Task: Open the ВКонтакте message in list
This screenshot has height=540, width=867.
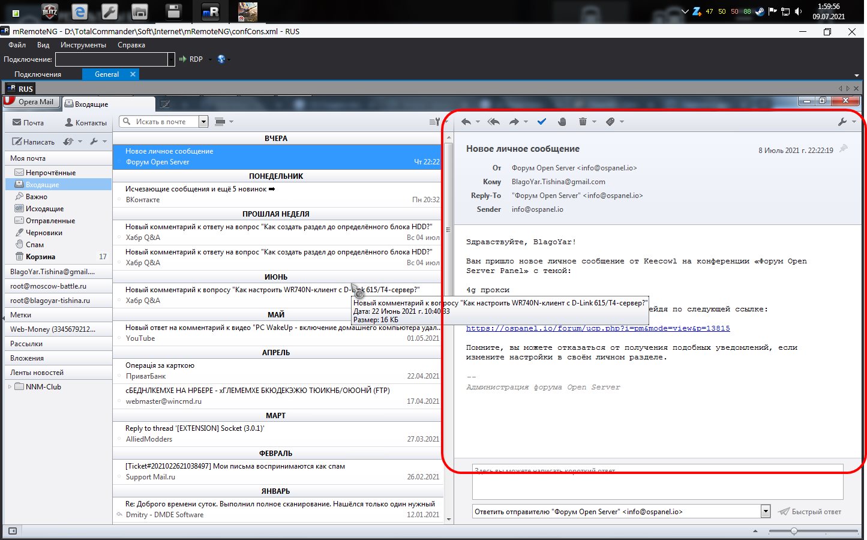Action: tap(277, 194)
